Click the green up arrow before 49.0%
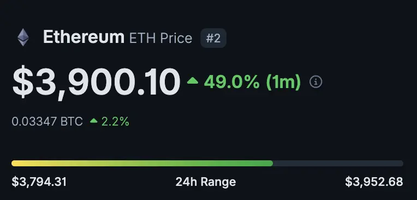 [193, 80]
